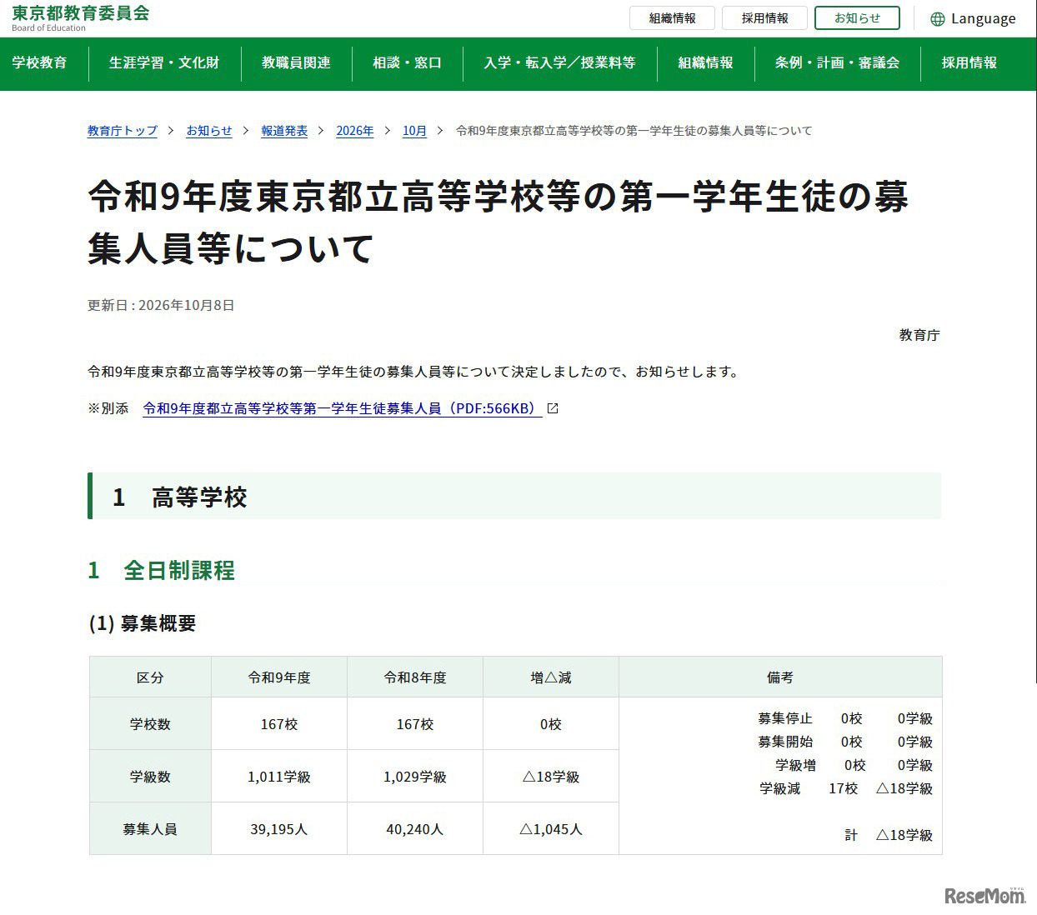Open the 組織情報 item in green navigation bar
1037x915 pixels.
click(705, 62)
